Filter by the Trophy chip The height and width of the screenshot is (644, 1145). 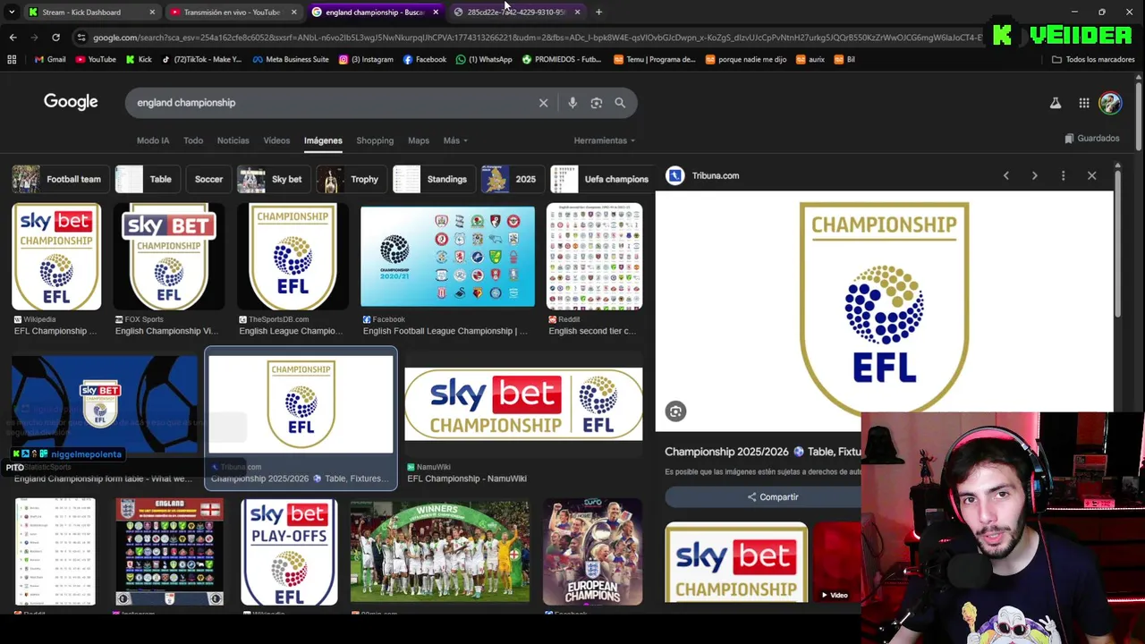point(352,179)
